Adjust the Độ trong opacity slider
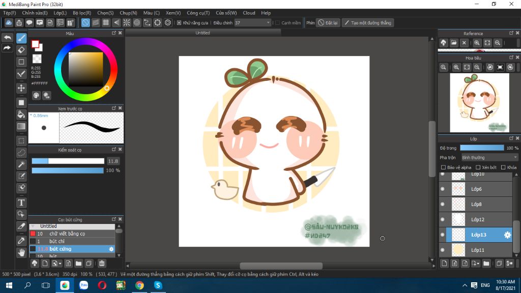This screenshot has height=293, width=521. pos(481,148)
